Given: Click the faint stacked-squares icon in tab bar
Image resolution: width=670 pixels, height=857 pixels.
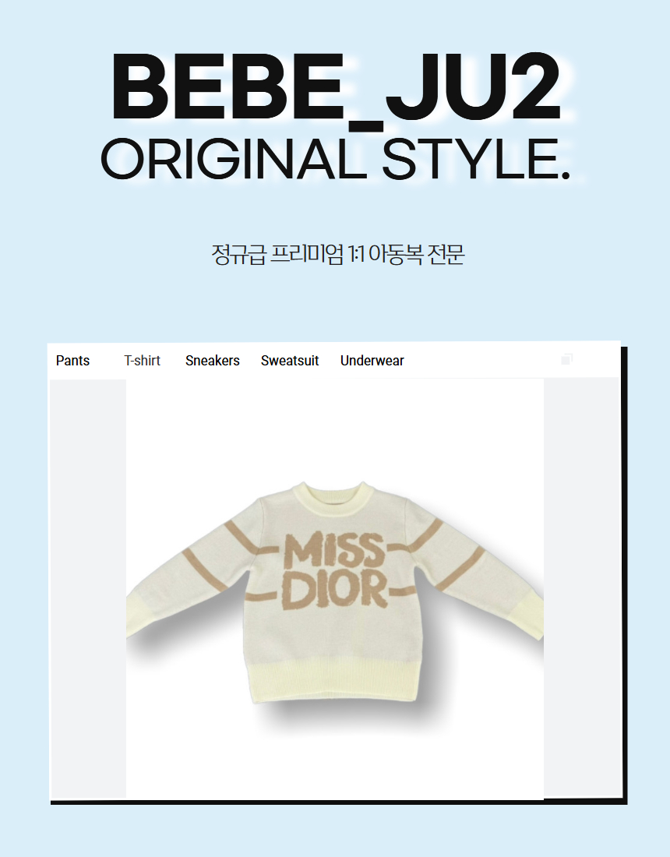Looking at the screenshot, I should [x=566, y=359].
